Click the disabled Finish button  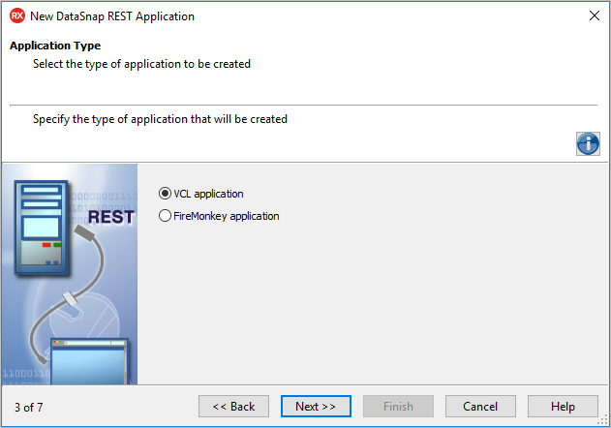click(398, 406)
